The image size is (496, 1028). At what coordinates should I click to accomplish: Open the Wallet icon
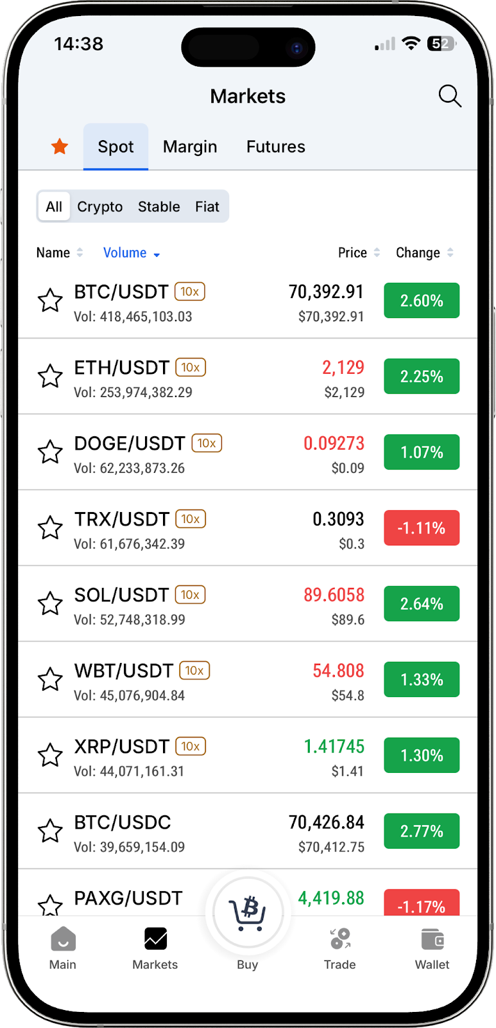pos(432,939)
